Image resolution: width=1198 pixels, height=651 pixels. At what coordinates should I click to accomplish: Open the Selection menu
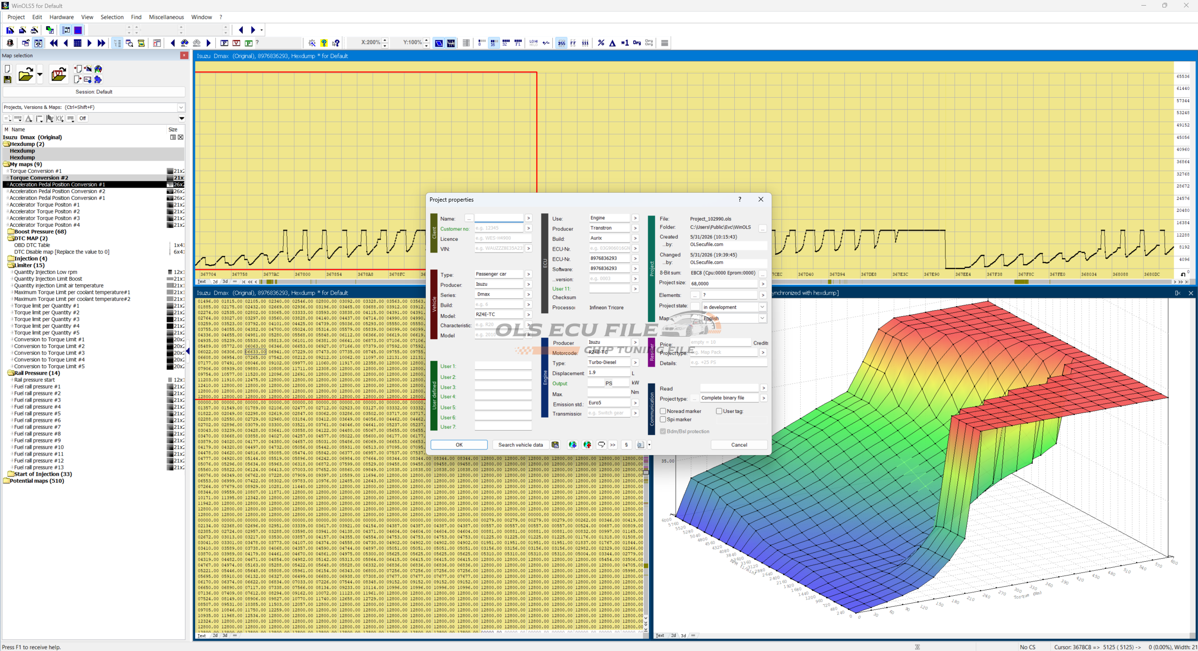(112, 17)
